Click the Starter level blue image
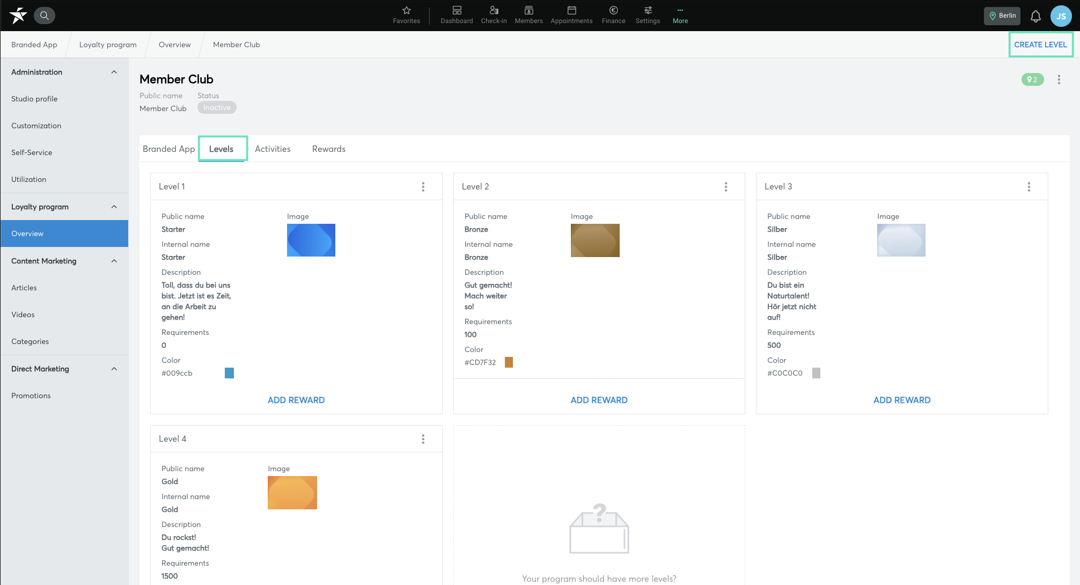Image resolution: width=1080 pixels, height=585 pixels. [311, 240]
